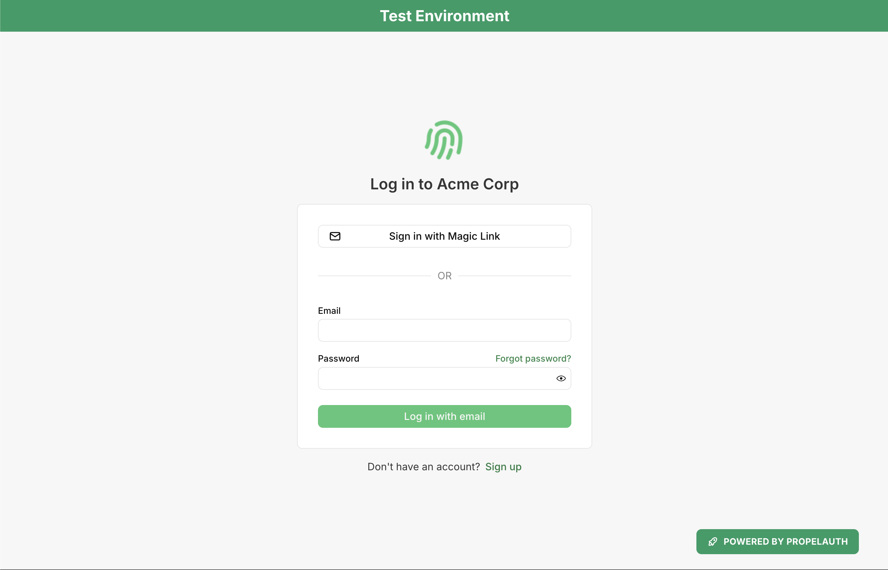Click inside the Email input field
Screen dimensions: 888x570
pyautogui.click(x=444, y=330)
